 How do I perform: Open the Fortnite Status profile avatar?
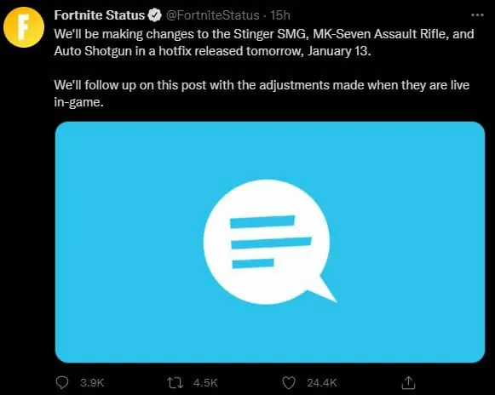click(24, 27)
